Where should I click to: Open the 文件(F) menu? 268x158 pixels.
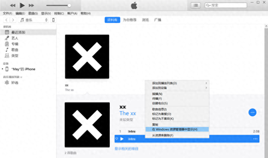(8, 13)
